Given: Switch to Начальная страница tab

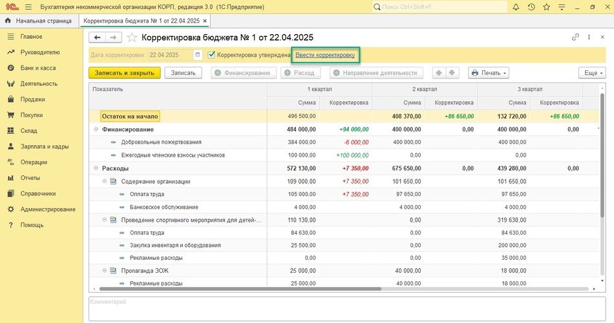Looking at the screenshot, I should click(39, 21).
